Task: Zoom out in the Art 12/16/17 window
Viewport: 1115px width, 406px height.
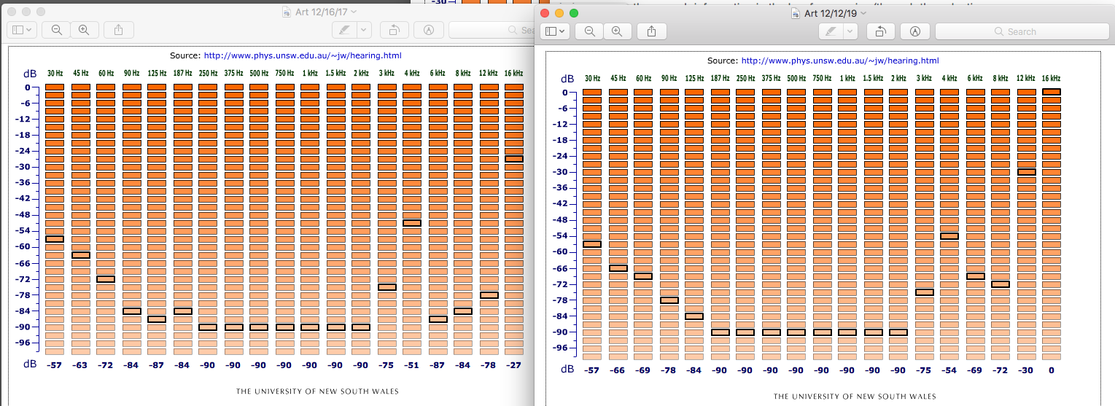Action: pos(56,30)
